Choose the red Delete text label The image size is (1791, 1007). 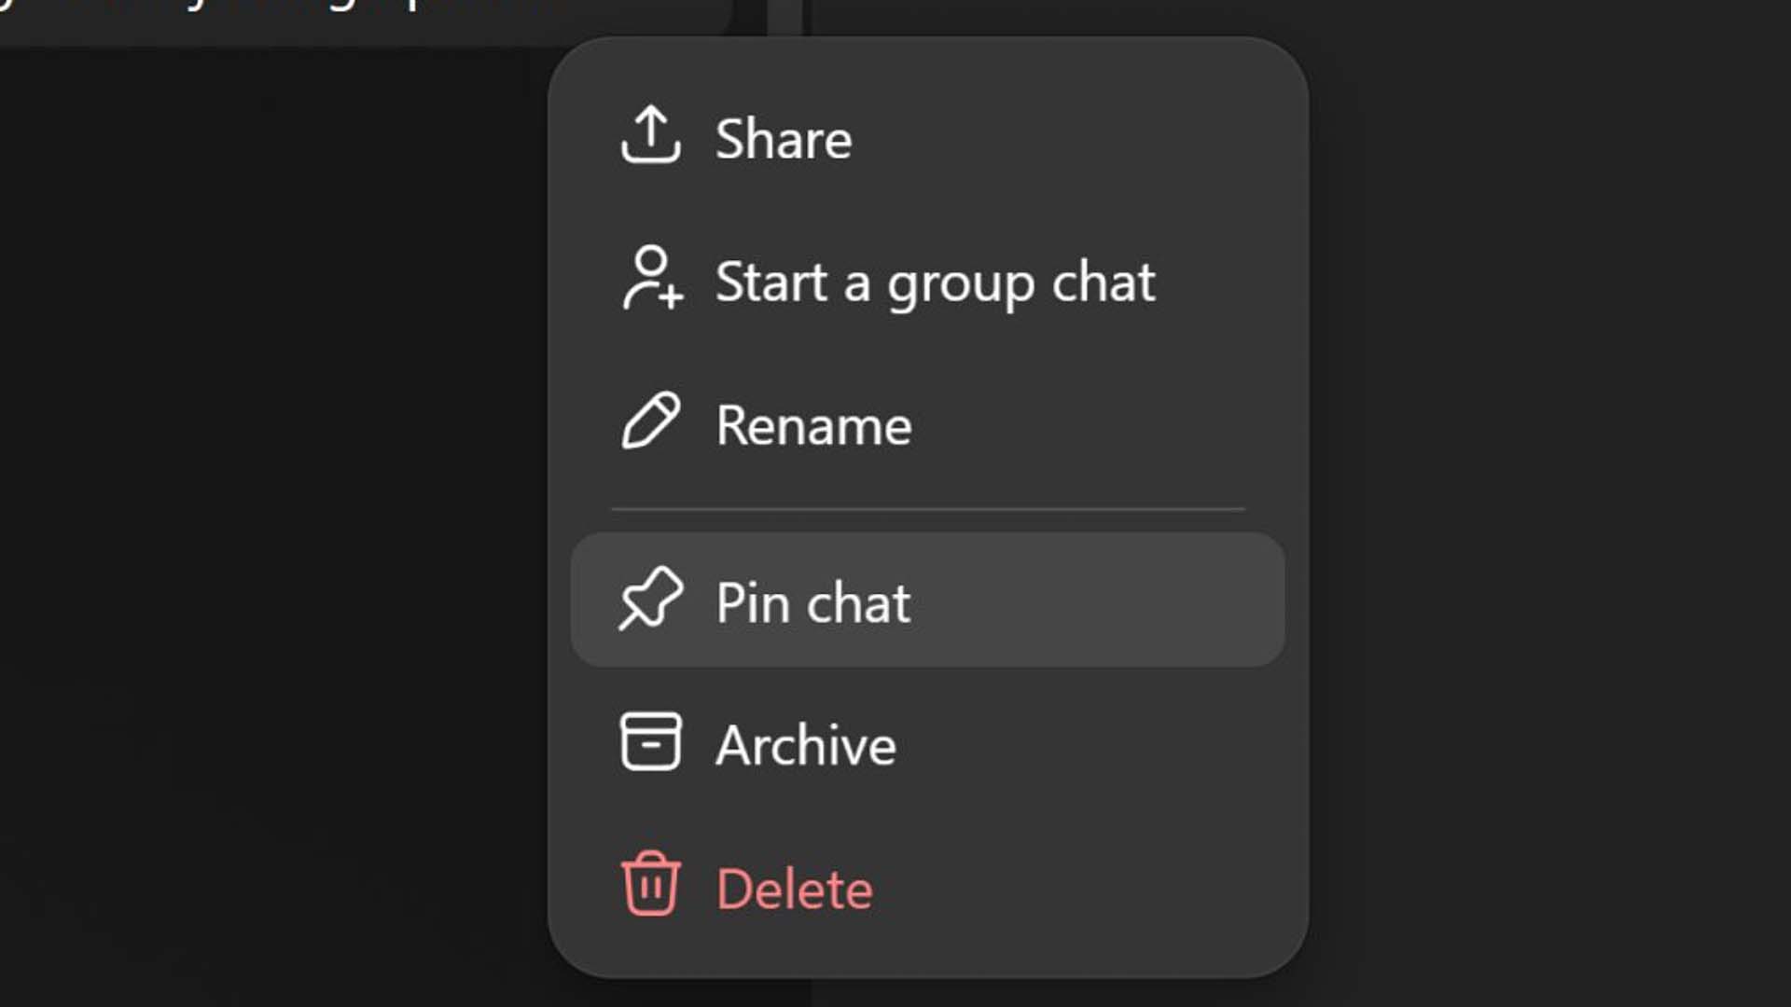(x=794, y=890)
